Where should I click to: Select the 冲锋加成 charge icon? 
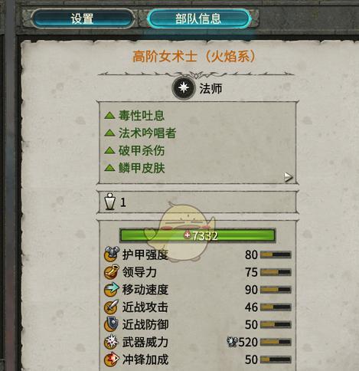pos(112,360)
